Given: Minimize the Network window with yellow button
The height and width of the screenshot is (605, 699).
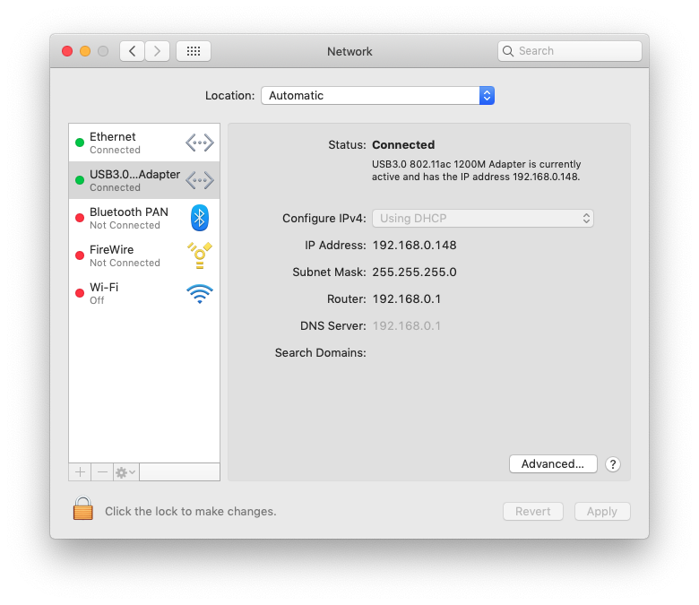Looking at the screenshot, I should [85, 51].
